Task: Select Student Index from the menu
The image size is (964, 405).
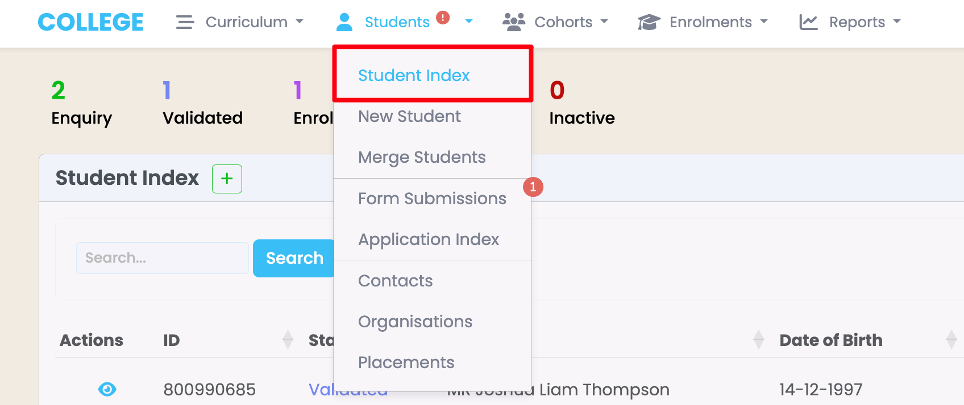Action: (414, 75)
